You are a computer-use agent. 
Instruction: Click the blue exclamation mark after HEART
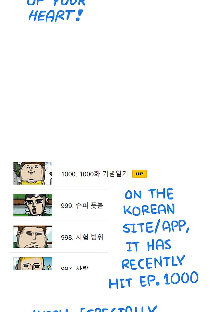(x=79, y=15)
